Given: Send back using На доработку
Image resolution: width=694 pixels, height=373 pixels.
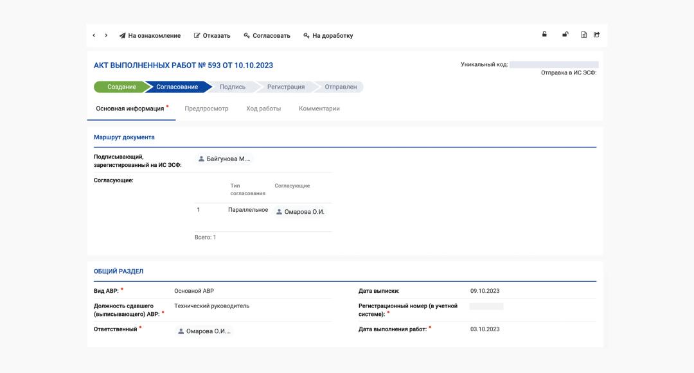Looking at the screenshot, I should pos(328,36).
